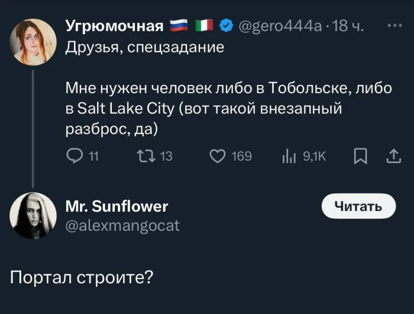Click the 18 ч. timestamp
This screenshot has height=314, width=414.
point(349,27)
